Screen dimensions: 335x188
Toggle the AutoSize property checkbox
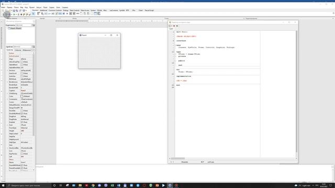point(22,76)
